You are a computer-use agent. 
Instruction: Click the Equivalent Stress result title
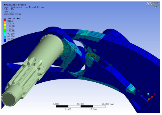(x=15, y=5)
